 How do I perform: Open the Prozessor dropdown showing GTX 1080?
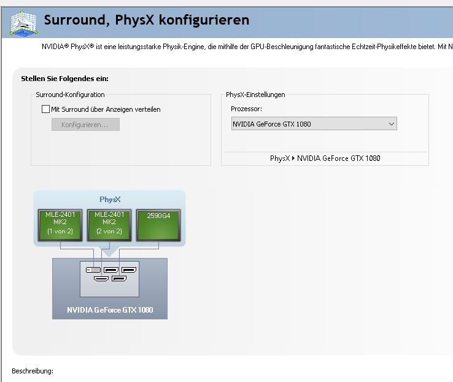(314, 123)
